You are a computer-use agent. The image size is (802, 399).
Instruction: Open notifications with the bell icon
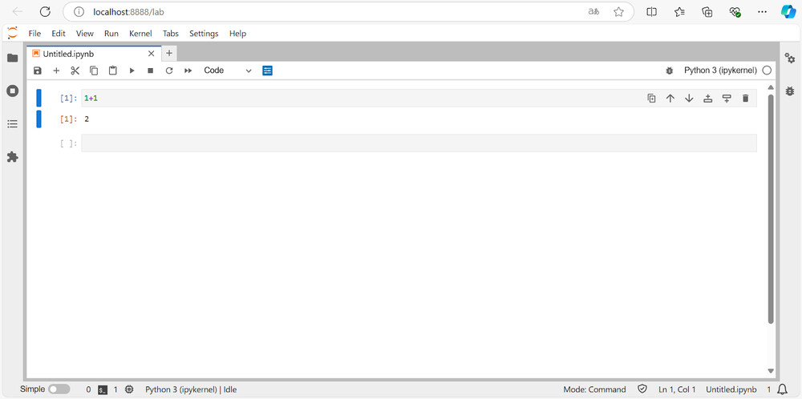(x=782, y=389)
